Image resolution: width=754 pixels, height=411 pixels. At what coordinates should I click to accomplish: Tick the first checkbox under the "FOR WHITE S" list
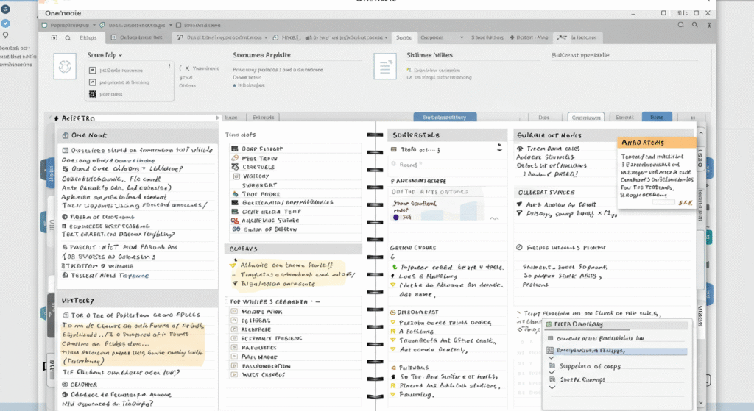coord(235,312)
